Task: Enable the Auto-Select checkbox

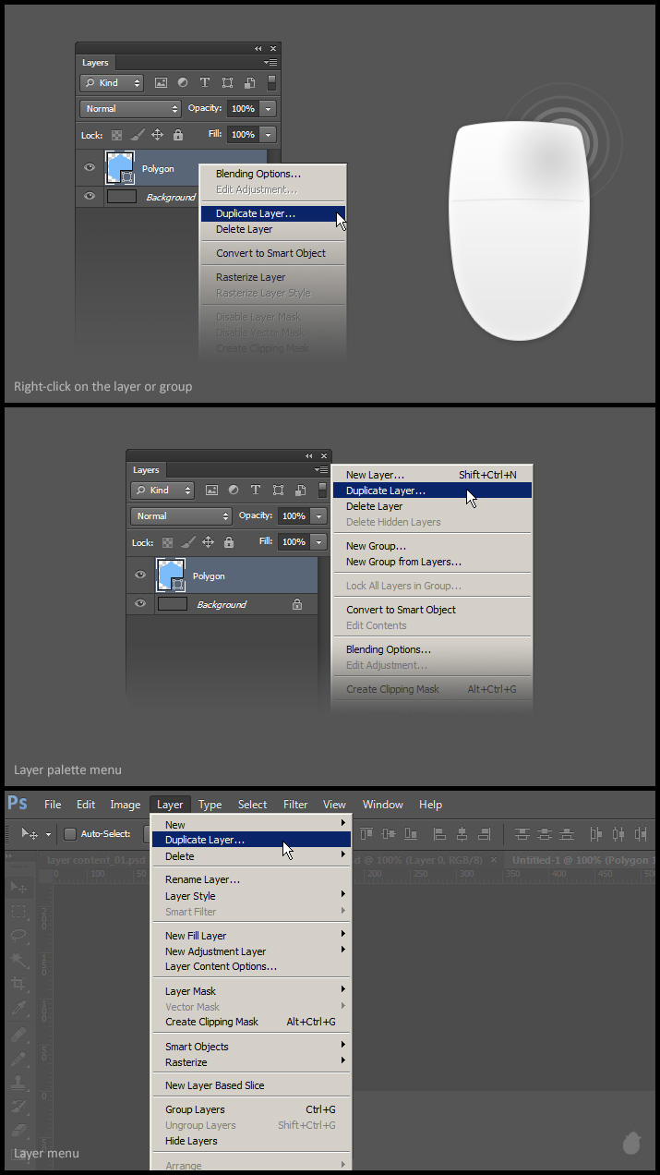Action: click(70, 834)
